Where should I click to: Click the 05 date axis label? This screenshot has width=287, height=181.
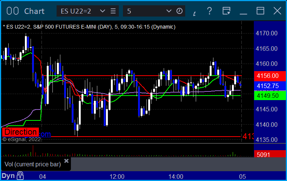tap(242, 176)
